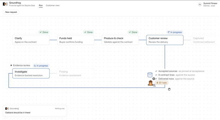The width and height of the screenshot is (220, 120).
Task: Open the Investigate step card
Action: [31, 73]
